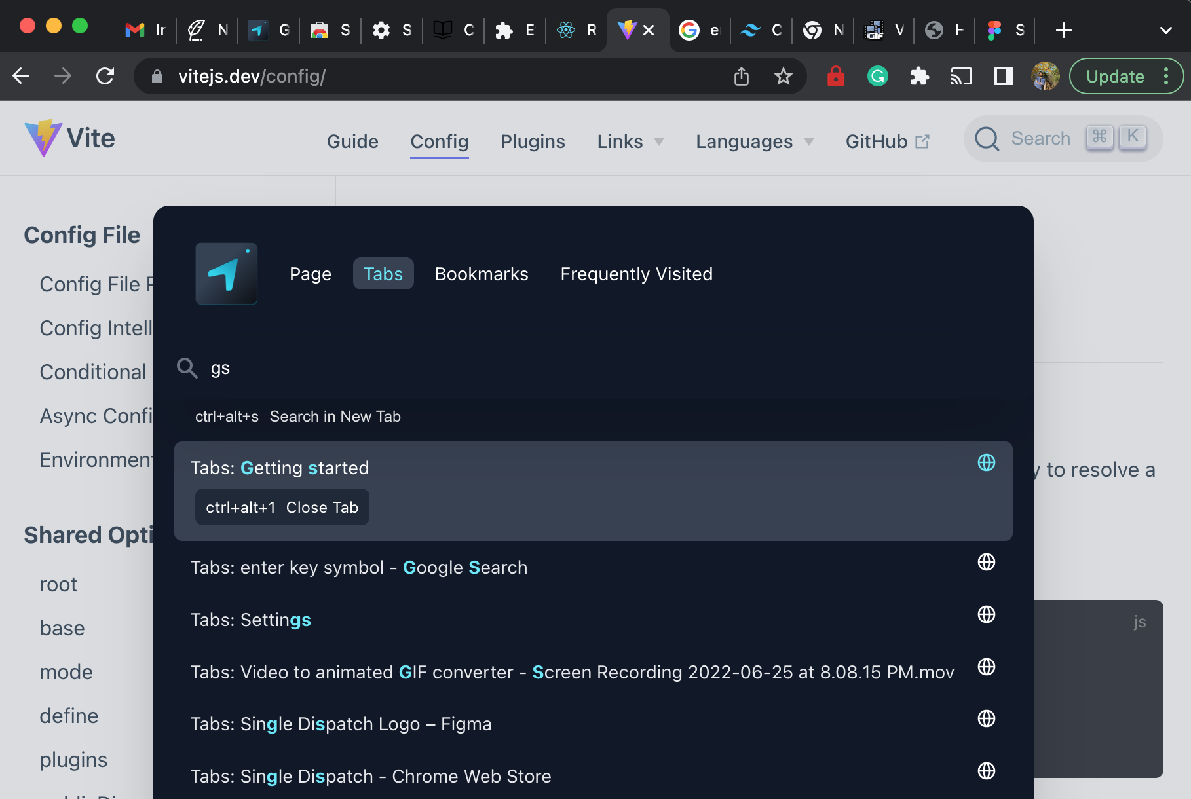The height and width of the screenshot is (799, 1191).
Task: Open the Guide nav link
Action: point(352,141)
